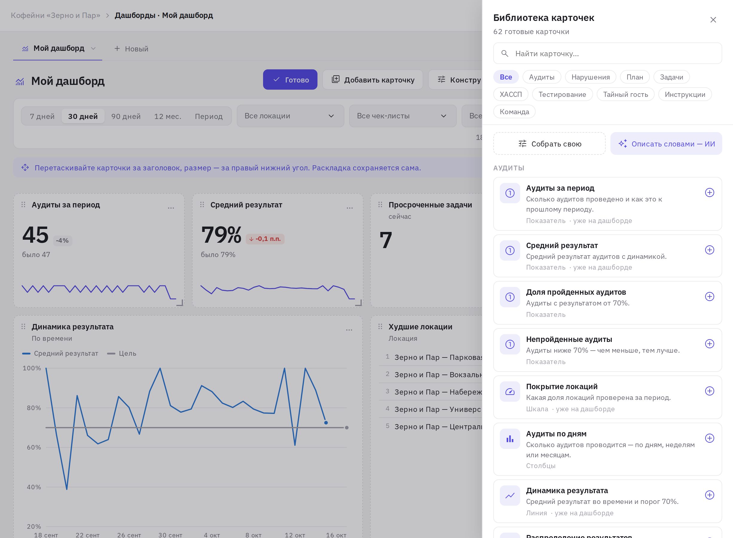Add the "Аудиты за период" library card
The image size is (733, 538).
click(x=710, y=192)
